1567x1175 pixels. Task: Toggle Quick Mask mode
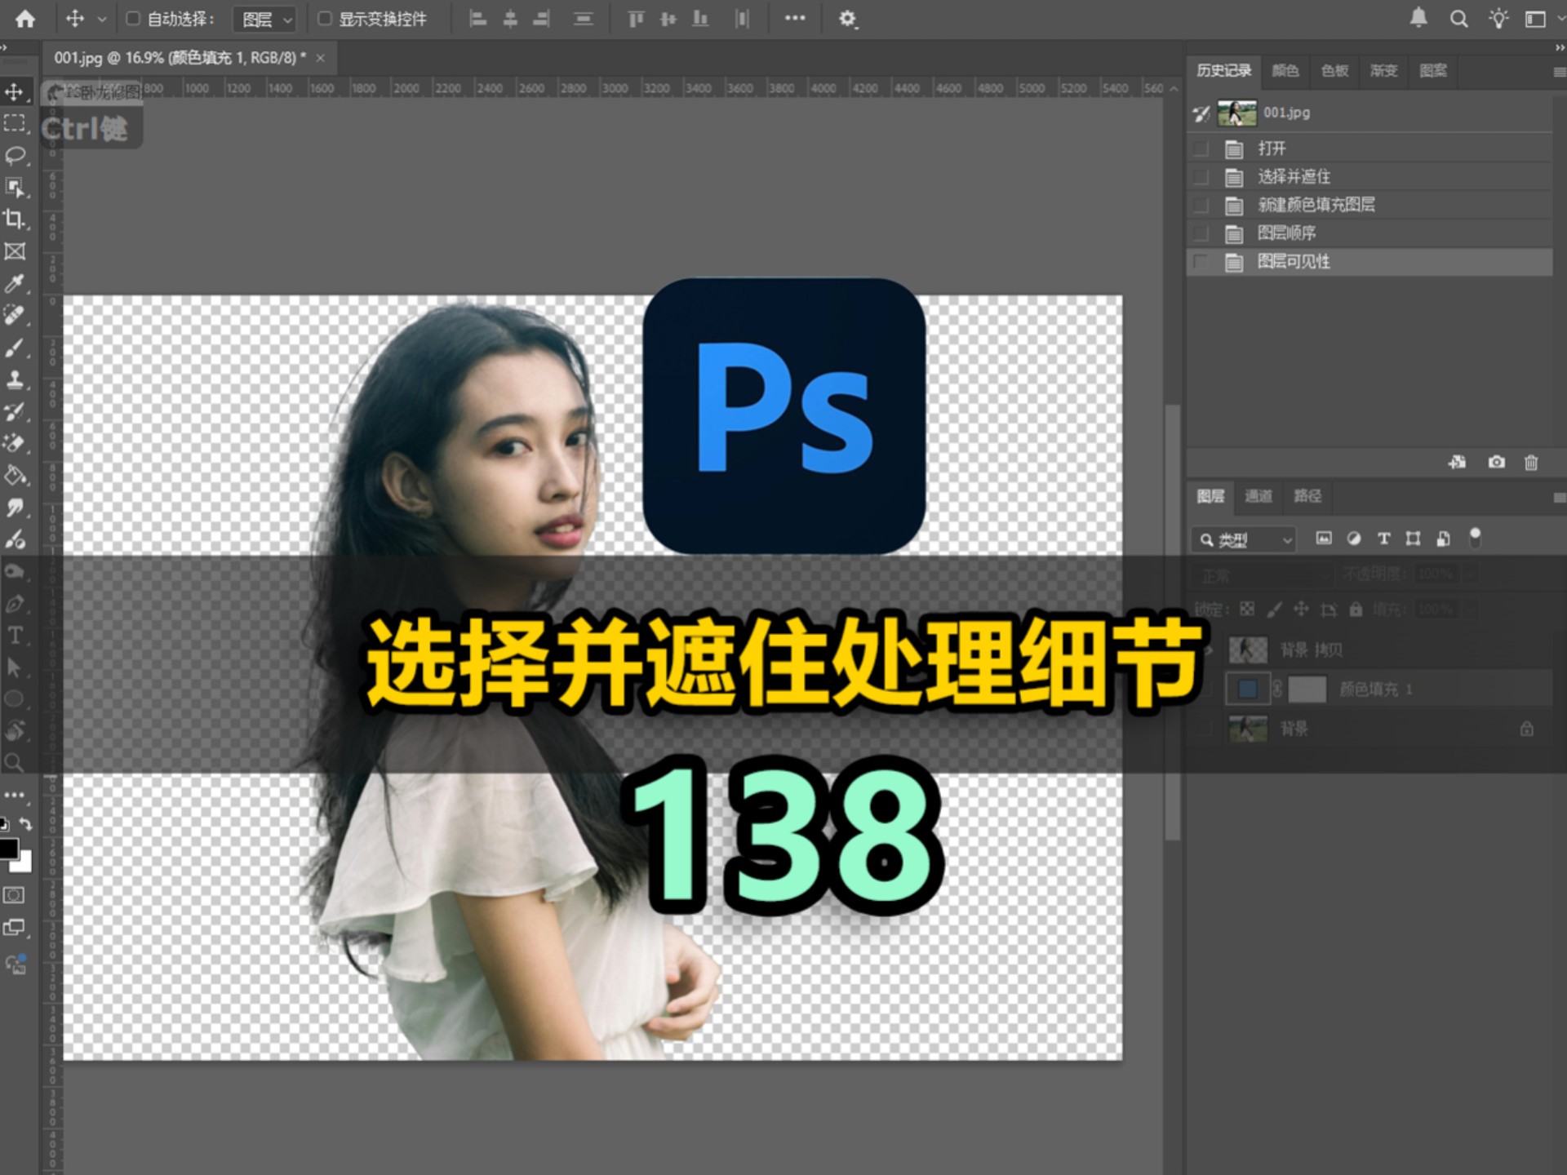[14, 895]
